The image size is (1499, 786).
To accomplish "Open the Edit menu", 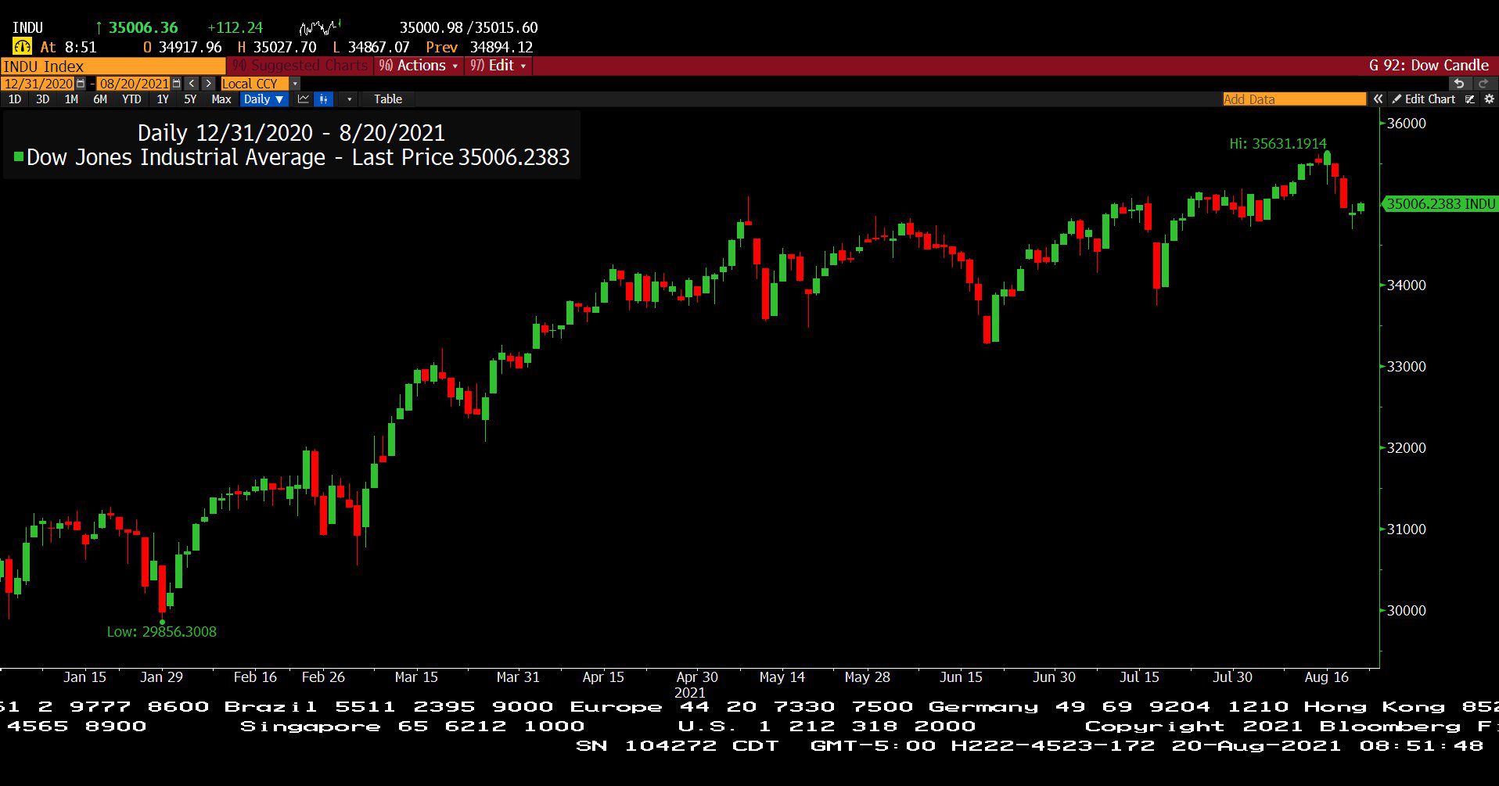I will [x=499, y=66].
